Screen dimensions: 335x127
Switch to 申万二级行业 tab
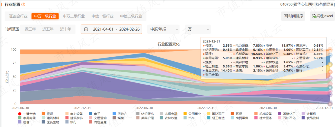coord(74,16)
